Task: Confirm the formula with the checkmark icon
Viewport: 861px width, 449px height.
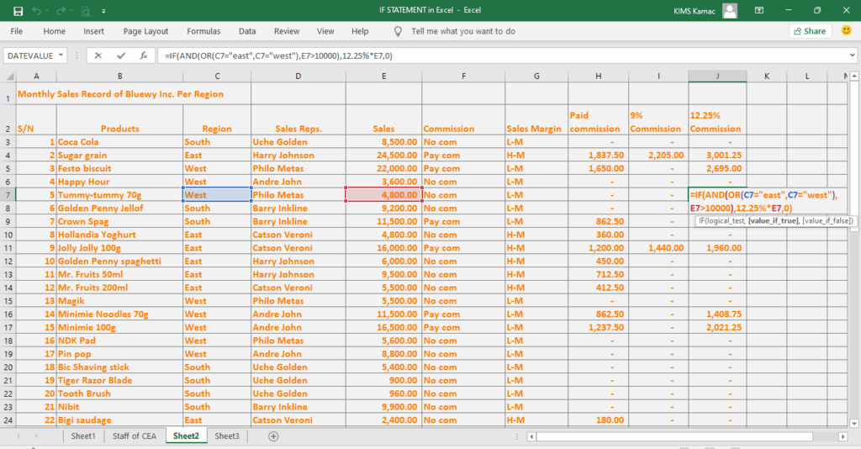Action: click(121, 55)
